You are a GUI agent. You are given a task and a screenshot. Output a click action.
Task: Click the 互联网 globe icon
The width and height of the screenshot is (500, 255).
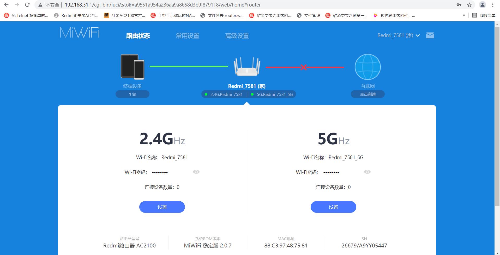(x=367, y=67)
